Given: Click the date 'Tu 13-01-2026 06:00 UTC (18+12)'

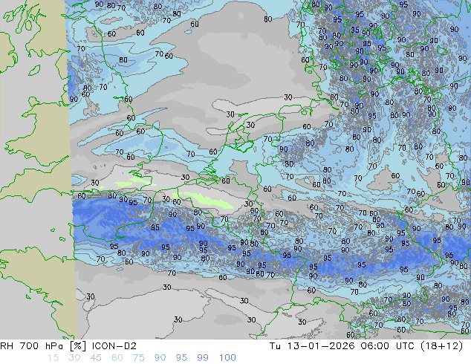Looking at the screenshot, I should [x=366, y=346].
